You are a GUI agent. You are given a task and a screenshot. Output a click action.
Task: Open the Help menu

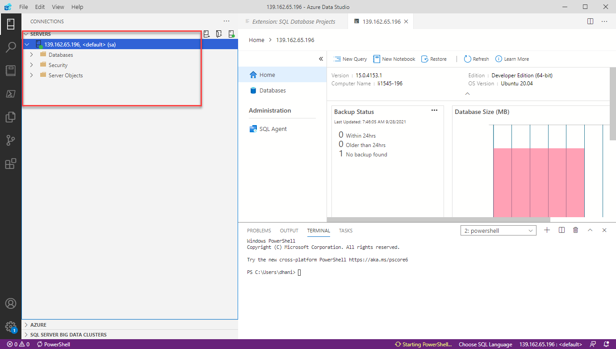coord(77,7)
